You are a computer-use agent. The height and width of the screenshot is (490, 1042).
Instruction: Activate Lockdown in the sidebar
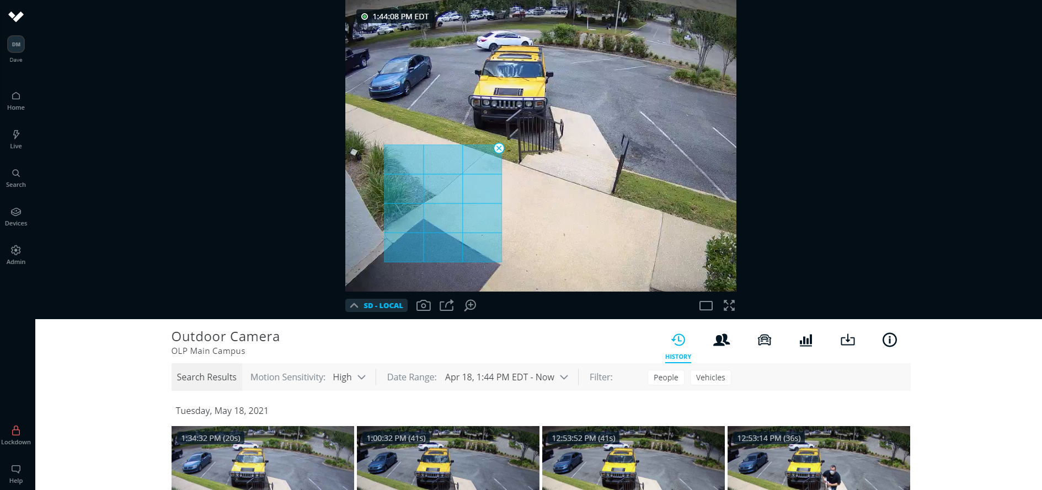[16, 435]
